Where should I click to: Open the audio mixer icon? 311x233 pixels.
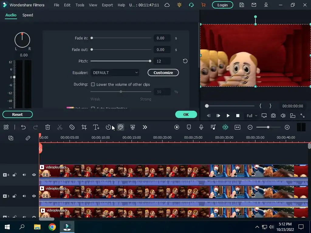point(213,127)
